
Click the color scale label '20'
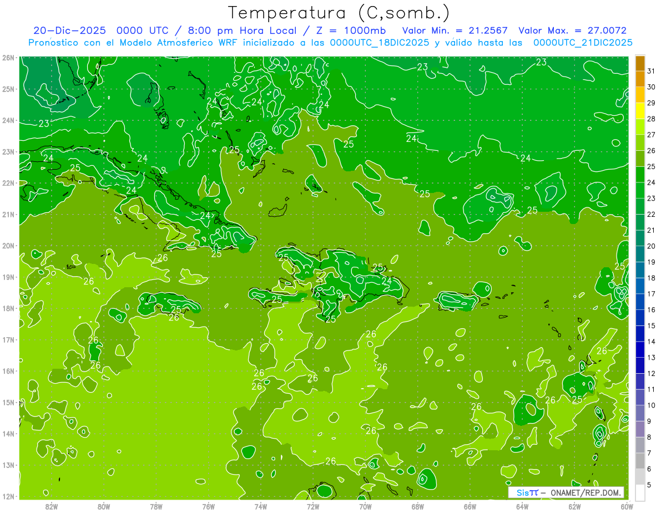tap(650, 246)
